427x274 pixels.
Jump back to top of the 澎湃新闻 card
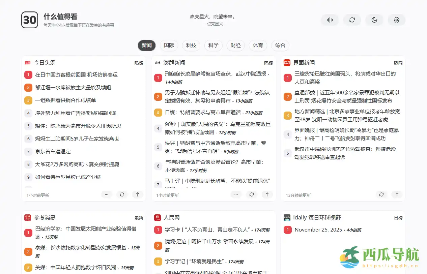click(267, 194)
